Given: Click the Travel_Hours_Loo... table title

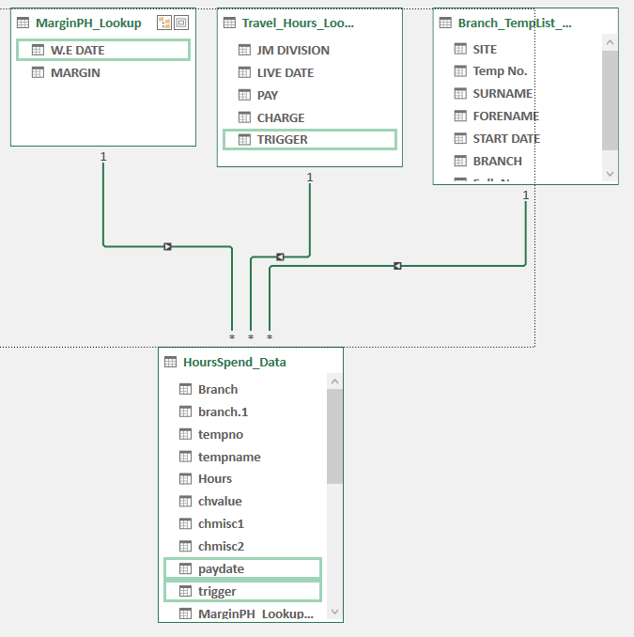Looking at the screenshot, I should 298,23.
